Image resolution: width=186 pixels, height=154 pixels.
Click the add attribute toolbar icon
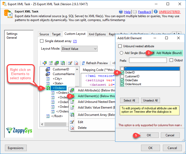[x=57, y=63]
